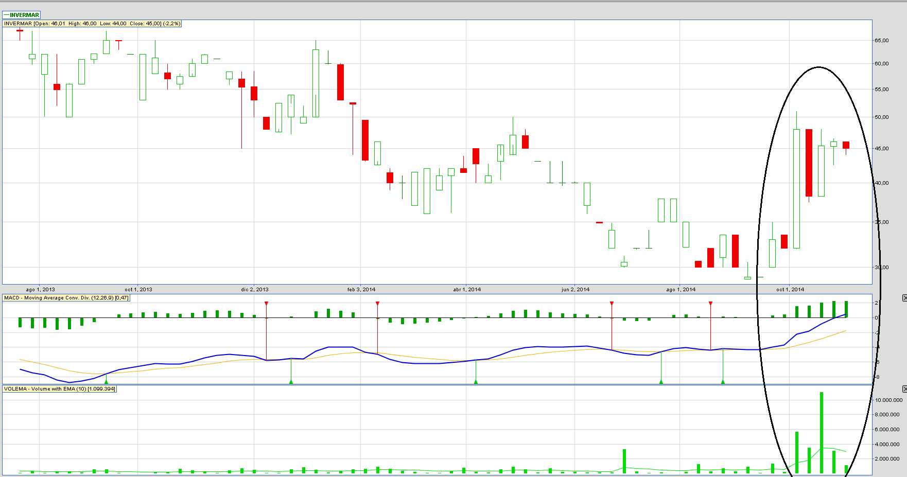907x477 pixels.
Task: Select the INVERMAR Open/High/Low/Close info label
Action: 92,24
